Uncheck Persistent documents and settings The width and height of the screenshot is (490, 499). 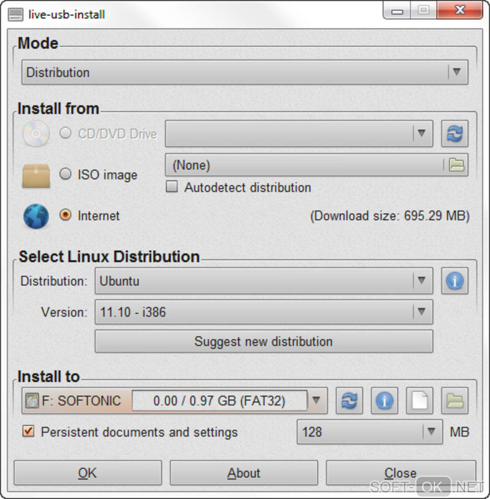[x=29, y=431]
